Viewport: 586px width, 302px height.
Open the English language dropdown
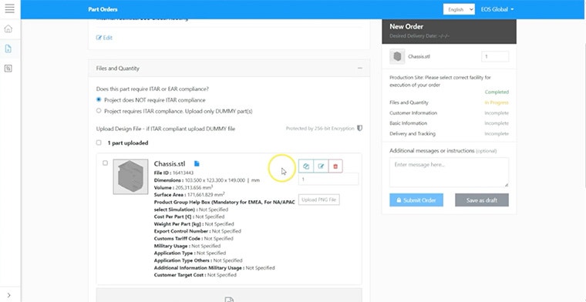(459, 9)
